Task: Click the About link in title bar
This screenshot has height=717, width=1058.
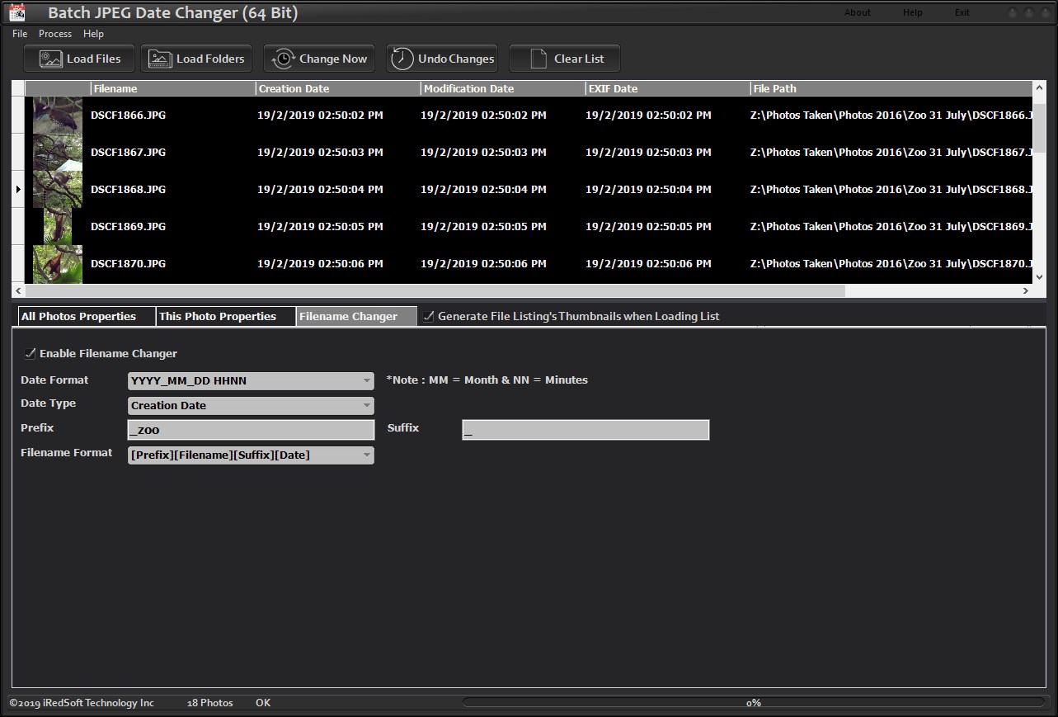Action: tap(858, 12)
